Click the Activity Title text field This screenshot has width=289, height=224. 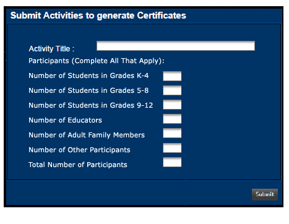point(176,46)
